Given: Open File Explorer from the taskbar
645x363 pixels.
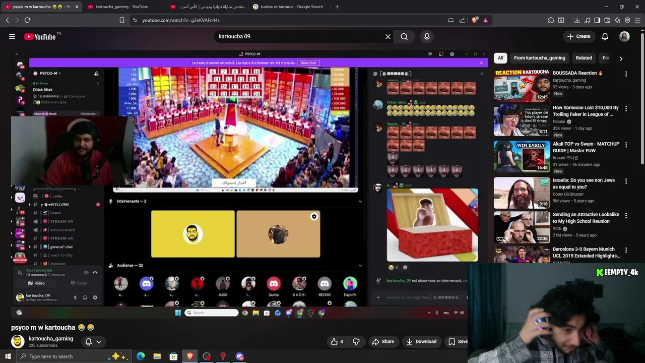Looking at the screenshot, I should [x=157, y=356].
